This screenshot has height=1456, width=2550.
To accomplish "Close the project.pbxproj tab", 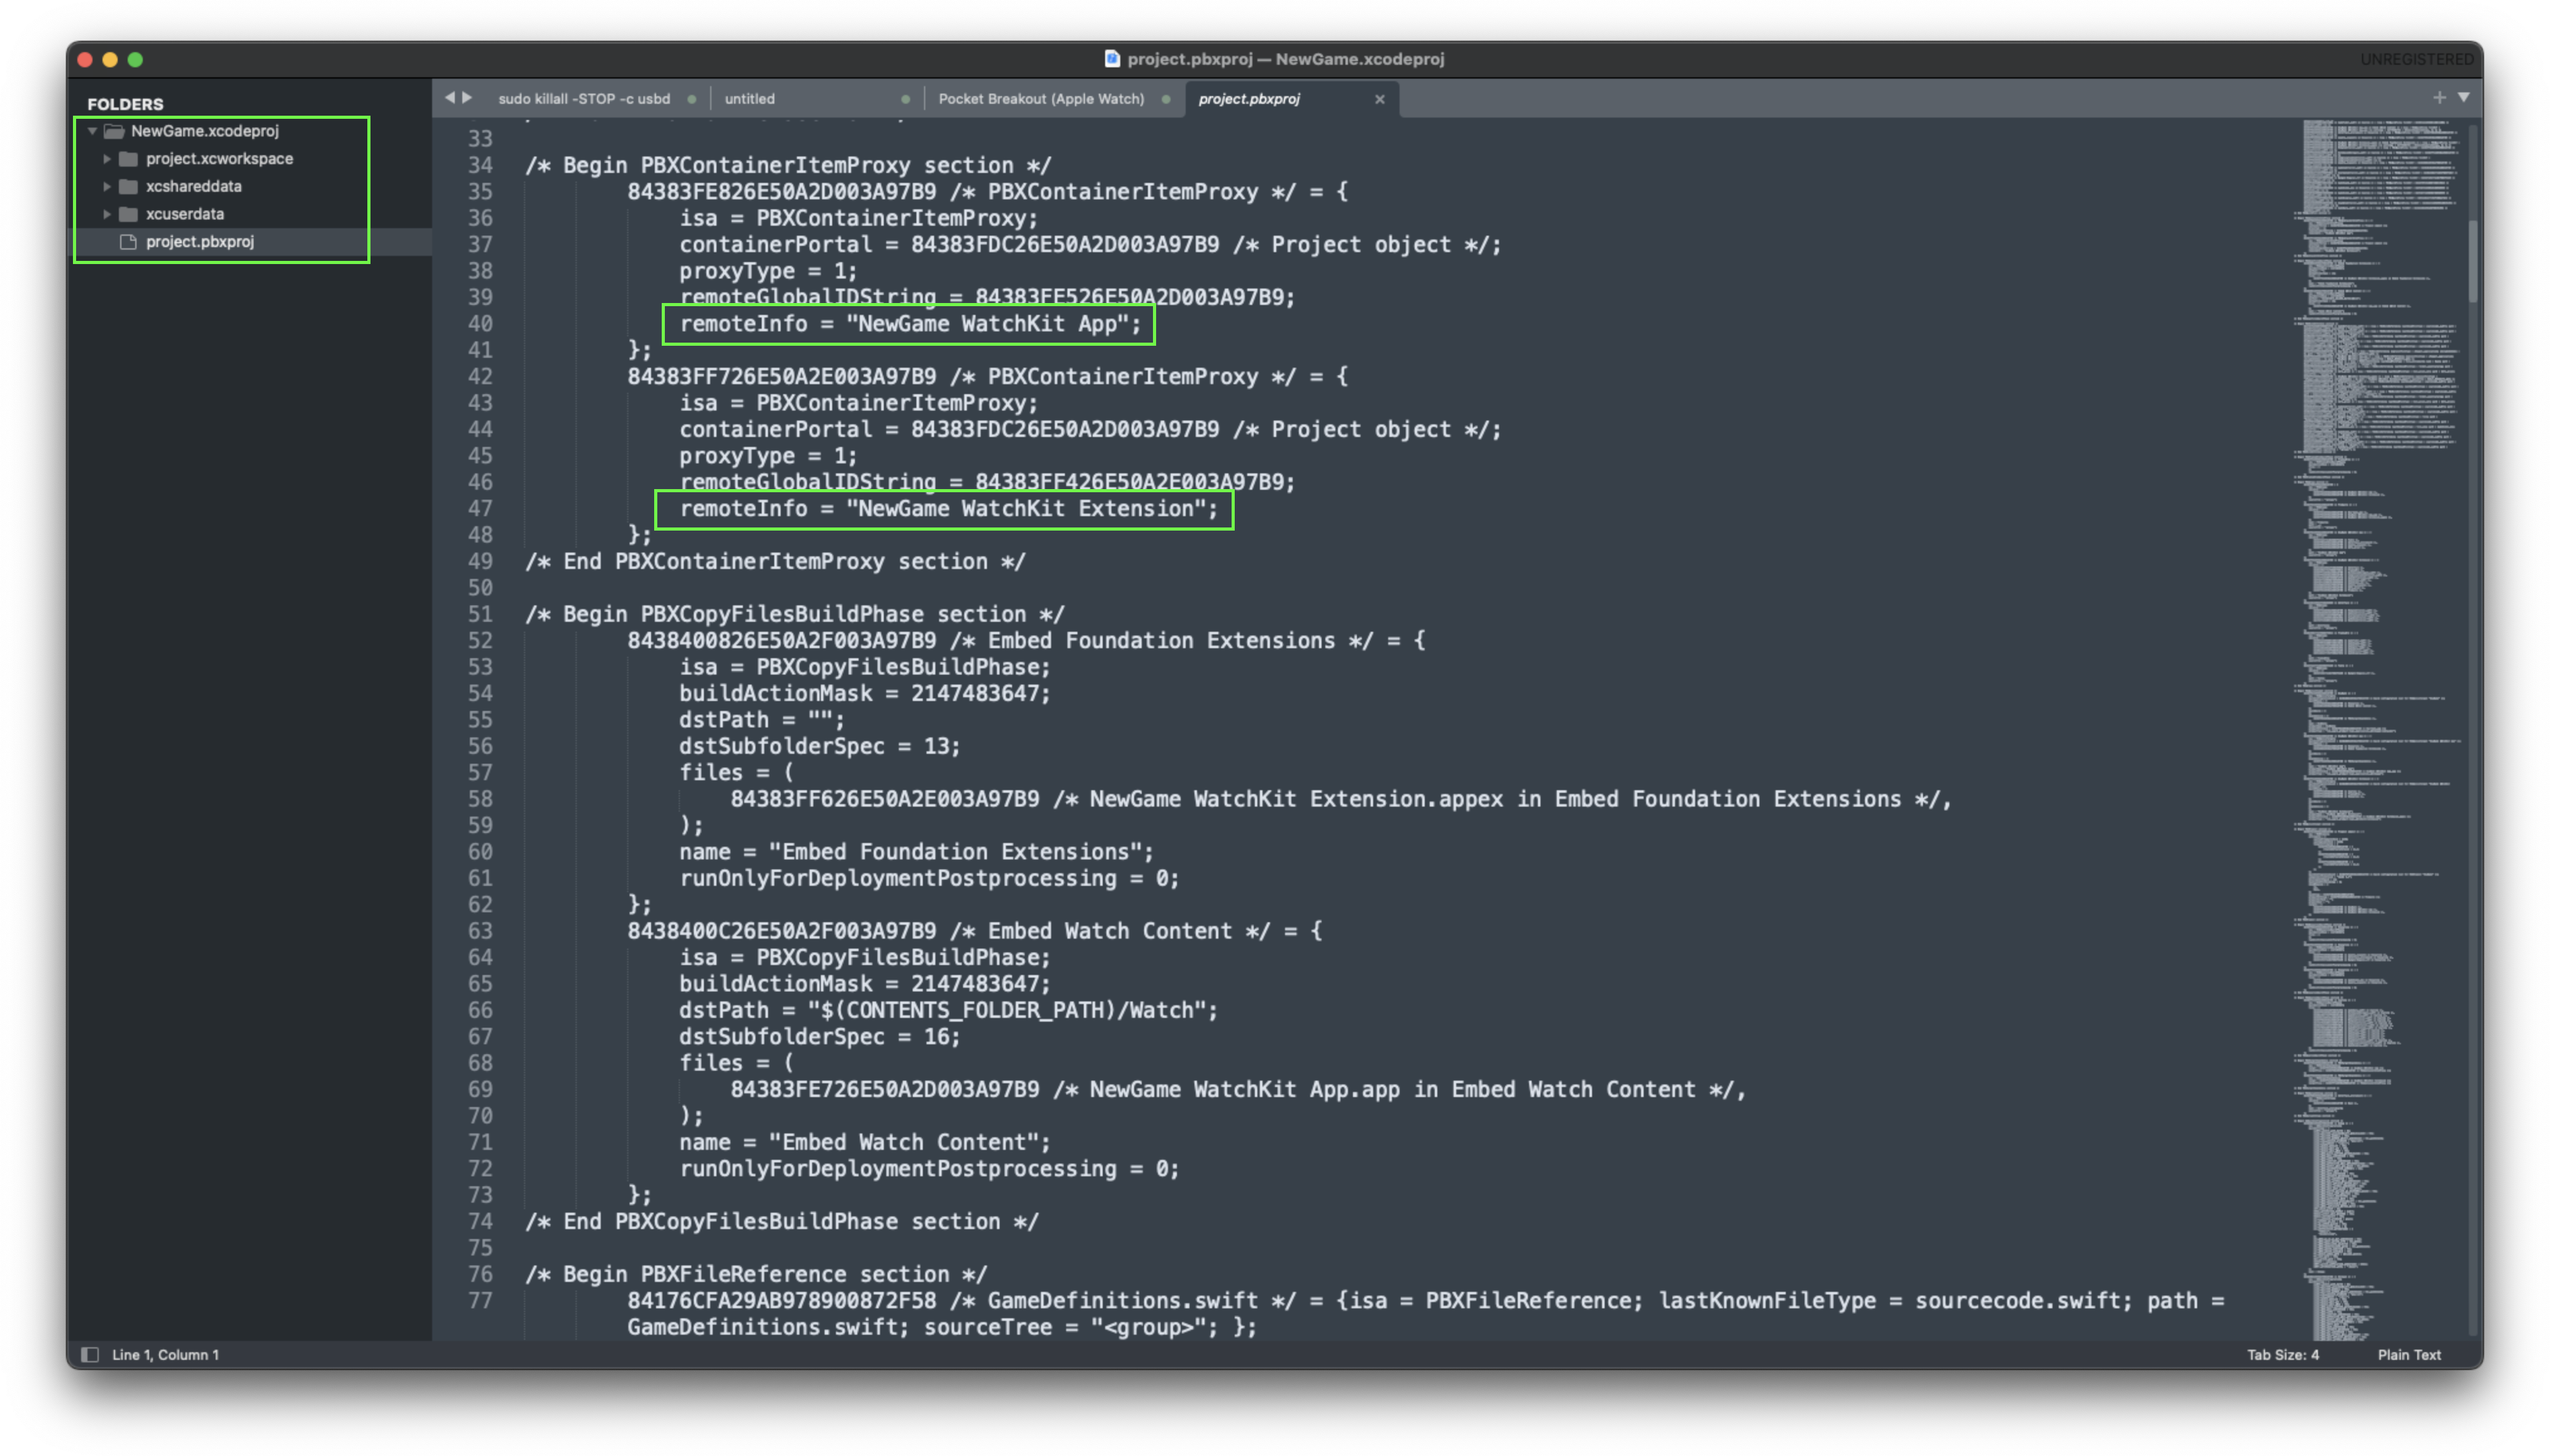I will coord(1379,99).
